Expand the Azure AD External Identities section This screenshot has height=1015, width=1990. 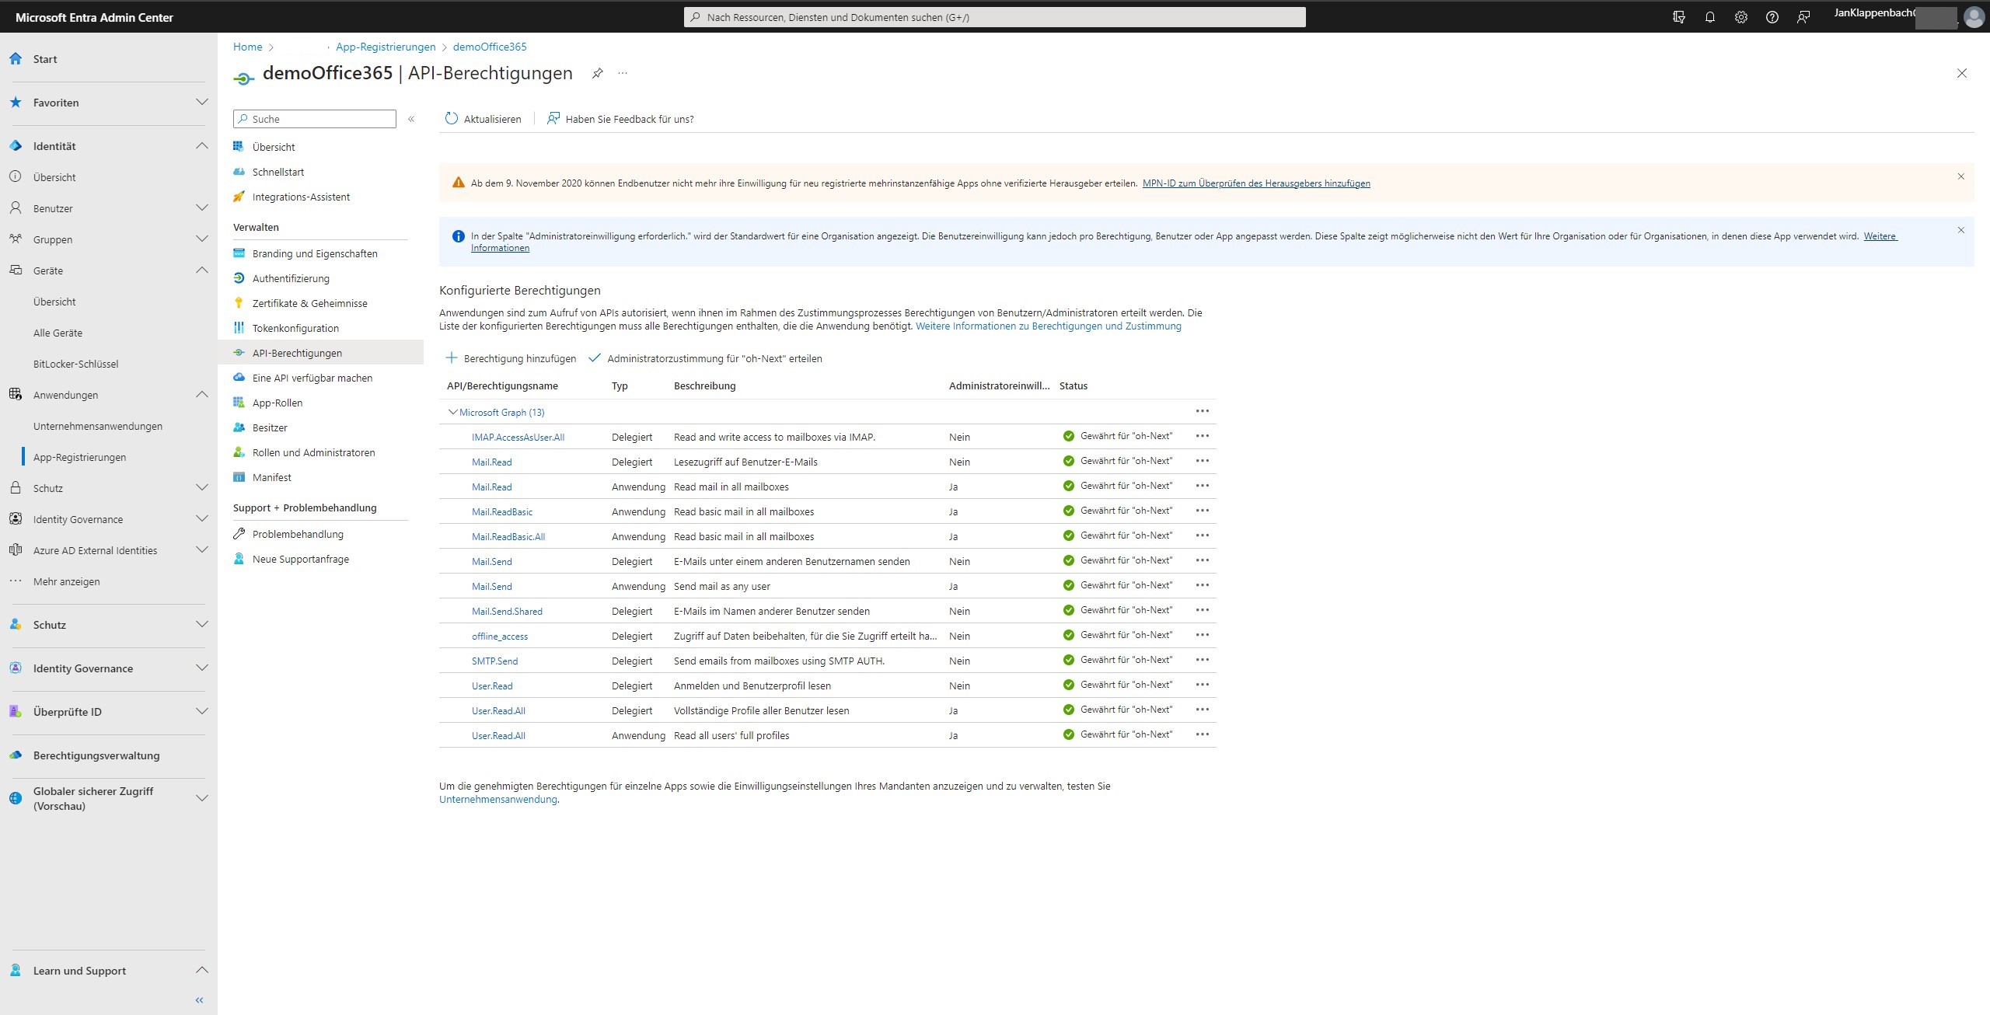(x=201, y=550)
